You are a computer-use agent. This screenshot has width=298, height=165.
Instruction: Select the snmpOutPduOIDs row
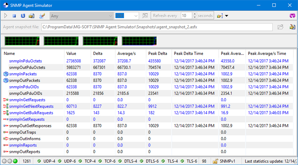point(147,93)
